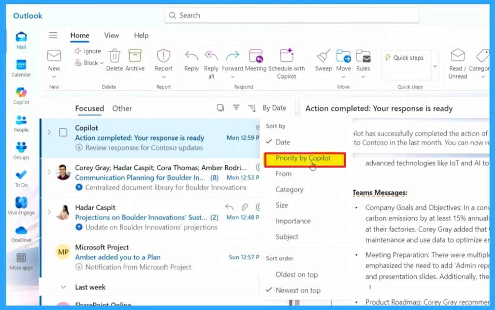Launch Copilot from the sidebar
Image resolution: width=495 pixels, height=310 pixels.
pyautogui.click(x=21, y=96)
